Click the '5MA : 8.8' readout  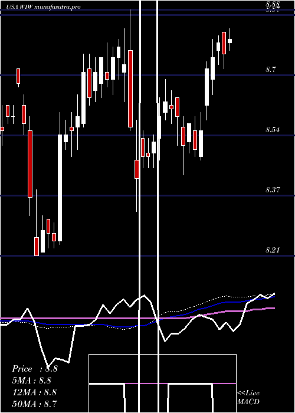(x=31, y=381)
